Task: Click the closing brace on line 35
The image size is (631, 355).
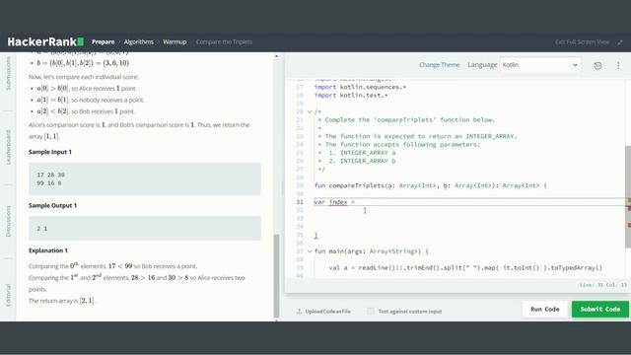Action: [315, 235]
